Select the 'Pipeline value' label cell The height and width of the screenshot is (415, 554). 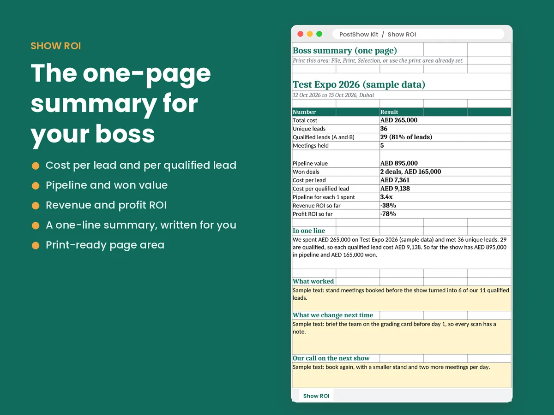click(336, 159)
